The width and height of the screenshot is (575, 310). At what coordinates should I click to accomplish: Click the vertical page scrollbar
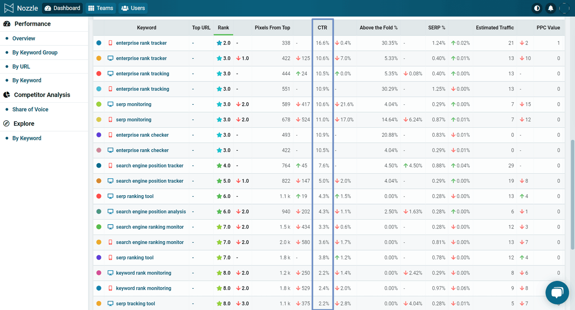pos(572,194)
